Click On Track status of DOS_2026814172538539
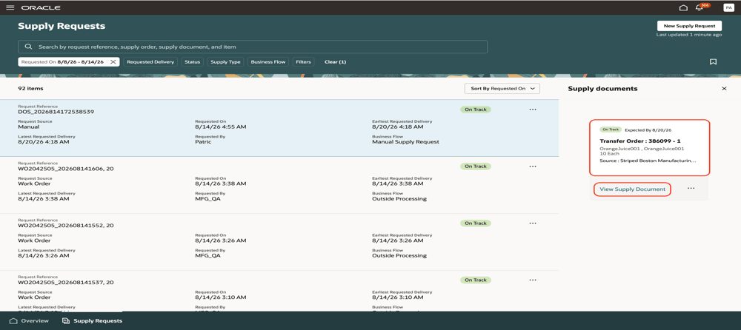 [x=476, y=110]
